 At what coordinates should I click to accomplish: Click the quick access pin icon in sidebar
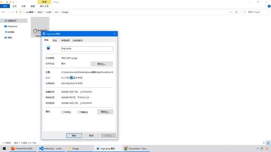[6, 21]
